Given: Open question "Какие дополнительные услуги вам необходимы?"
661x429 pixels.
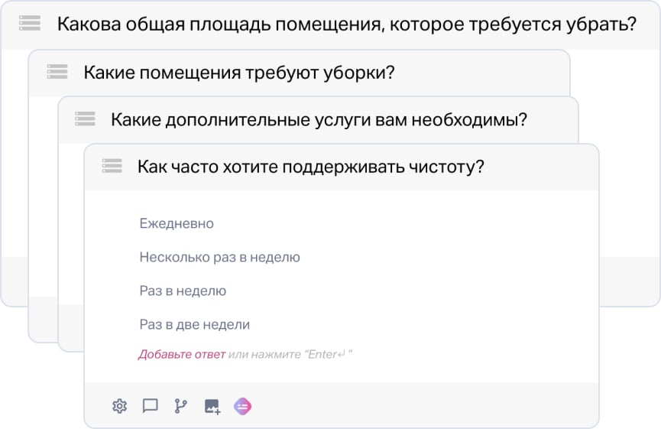Looking at the screenshot, I should [x=319, y=120].
